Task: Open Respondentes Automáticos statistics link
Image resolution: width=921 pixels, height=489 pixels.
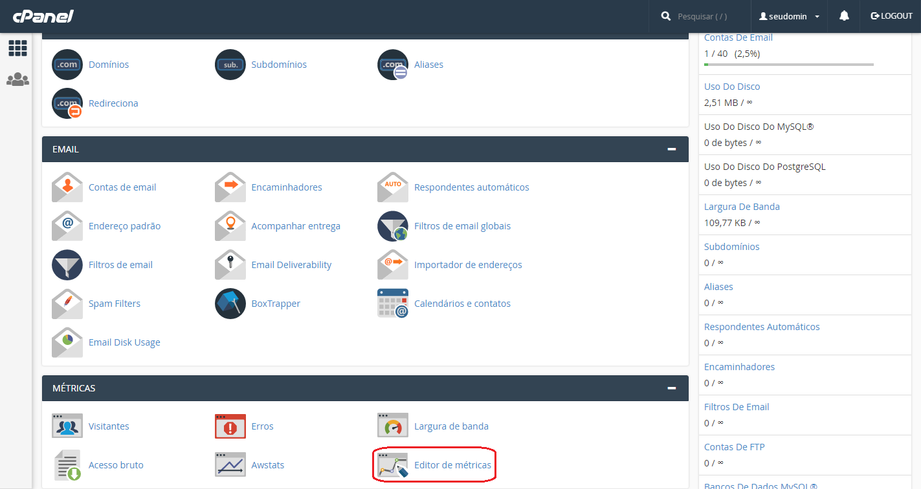Action: tap(762, 327)
